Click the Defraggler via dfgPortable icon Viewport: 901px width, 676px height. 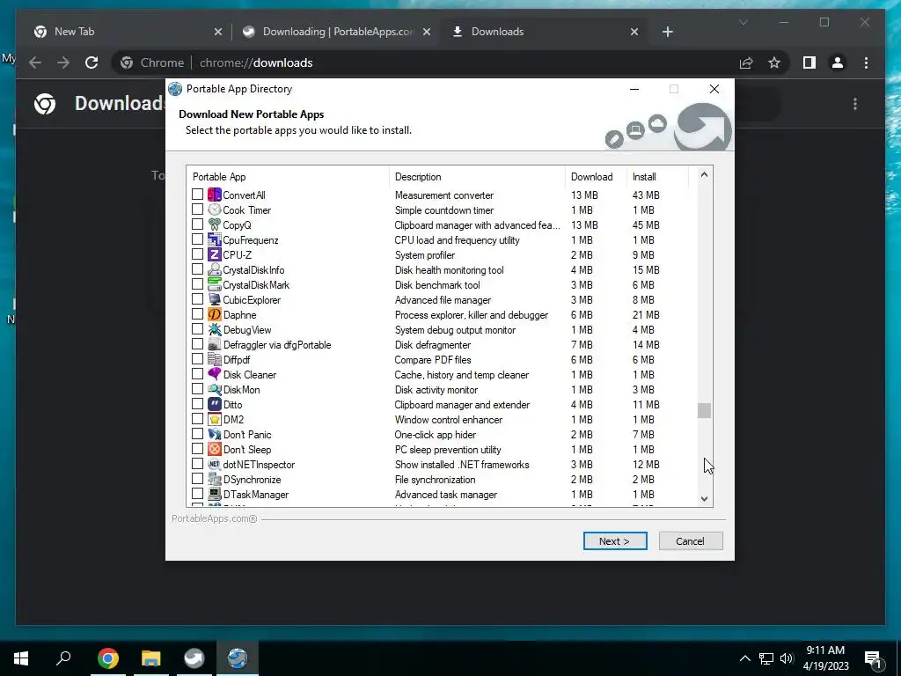click(215, 344)
